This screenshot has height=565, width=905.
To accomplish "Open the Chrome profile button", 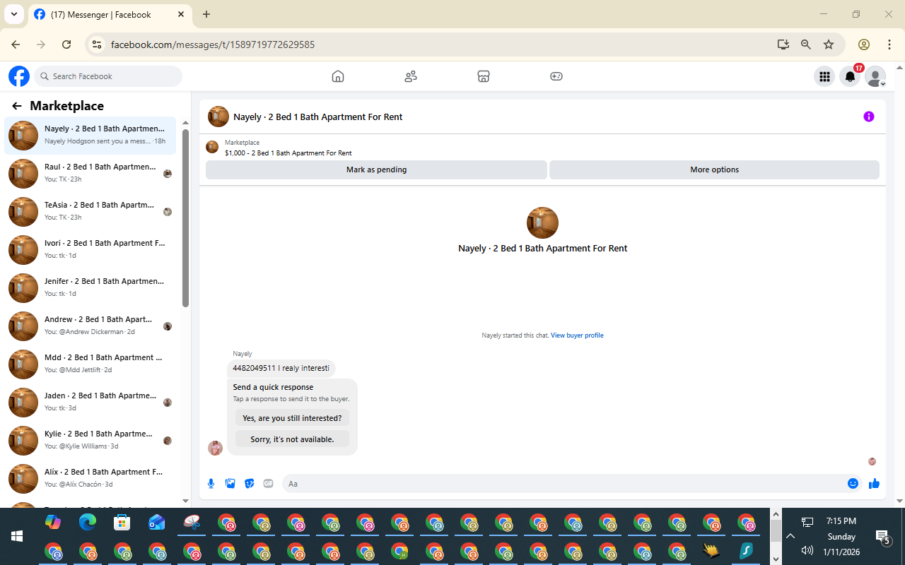I will 863,44.
